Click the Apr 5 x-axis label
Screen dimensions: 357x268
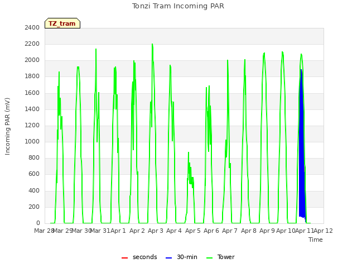pos(193,231)
